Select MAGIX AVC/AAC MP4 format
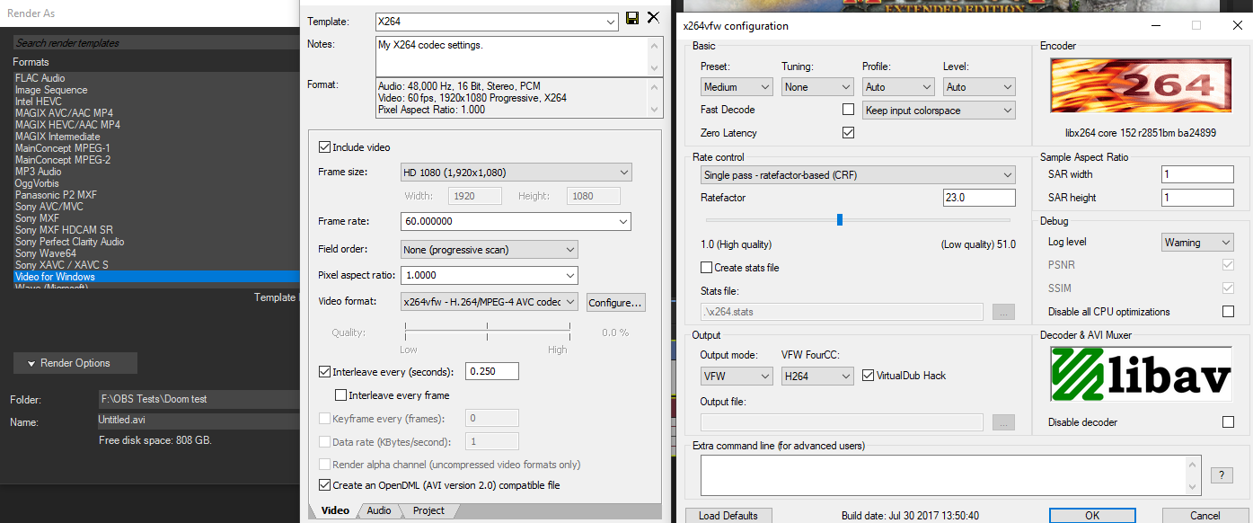The width and height of the screenshot is (1253, 523). point(156,113)
